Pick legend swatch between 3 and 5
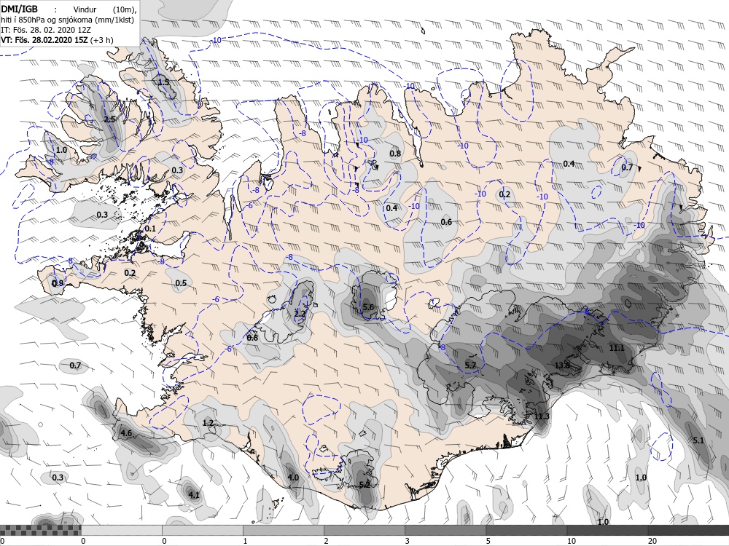729x546 pixels. 445,530
